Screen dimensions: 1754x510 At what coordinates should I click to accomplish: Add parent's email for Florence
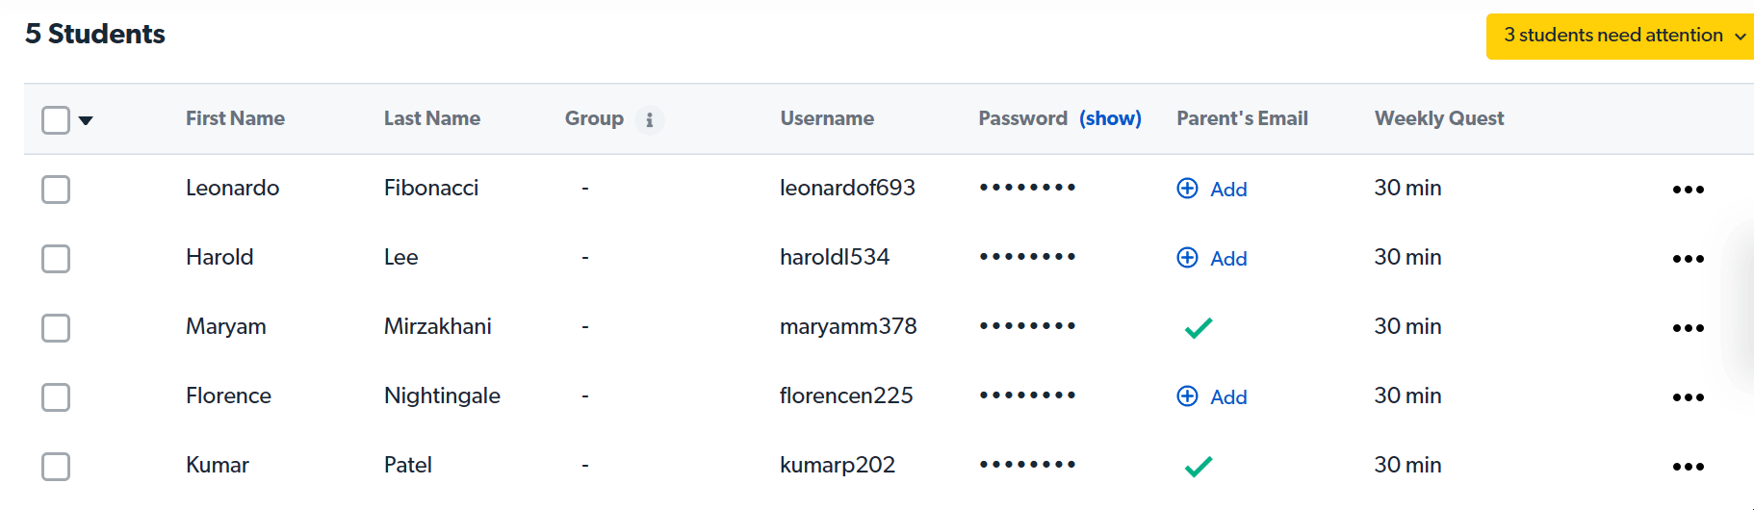1212,397
